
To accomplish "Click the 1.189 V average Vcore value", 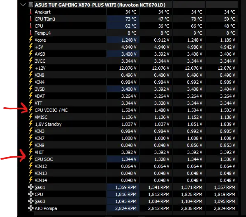I will coord(227,40).
